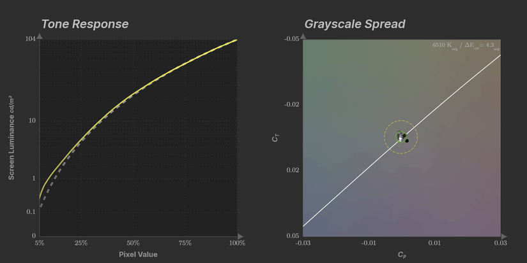Select the black outlier dot in Grayscale Spread

point(407,141)
